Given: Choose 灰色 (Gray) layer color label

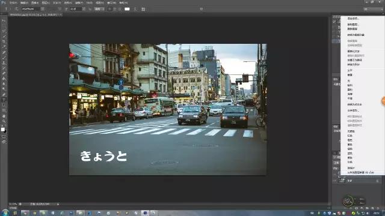Looking at the screenshot, I should (x=350, y=162).
